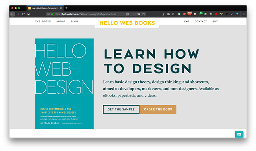Click the BUY nav link
256x151 pixels.
pyautogui.click(x=215, y=21)
